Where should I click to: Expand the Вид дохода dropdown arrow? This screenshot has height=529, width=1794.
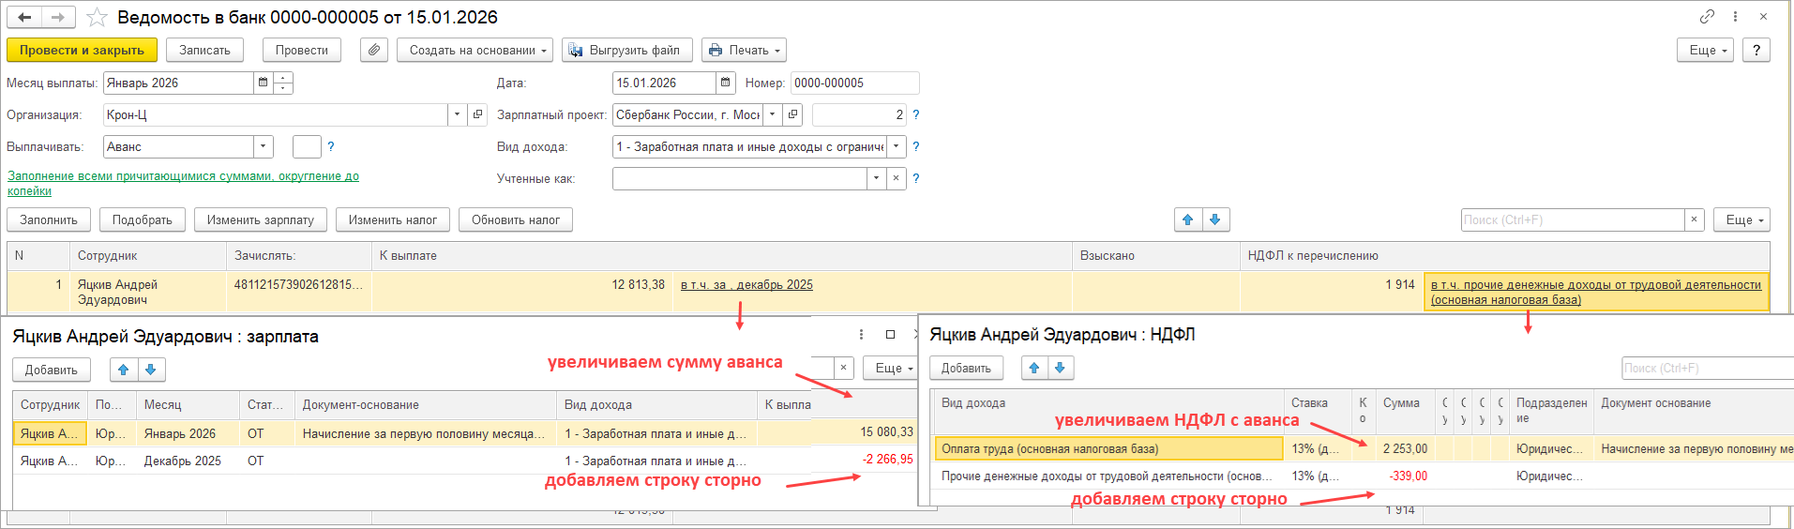coord(896,146)
